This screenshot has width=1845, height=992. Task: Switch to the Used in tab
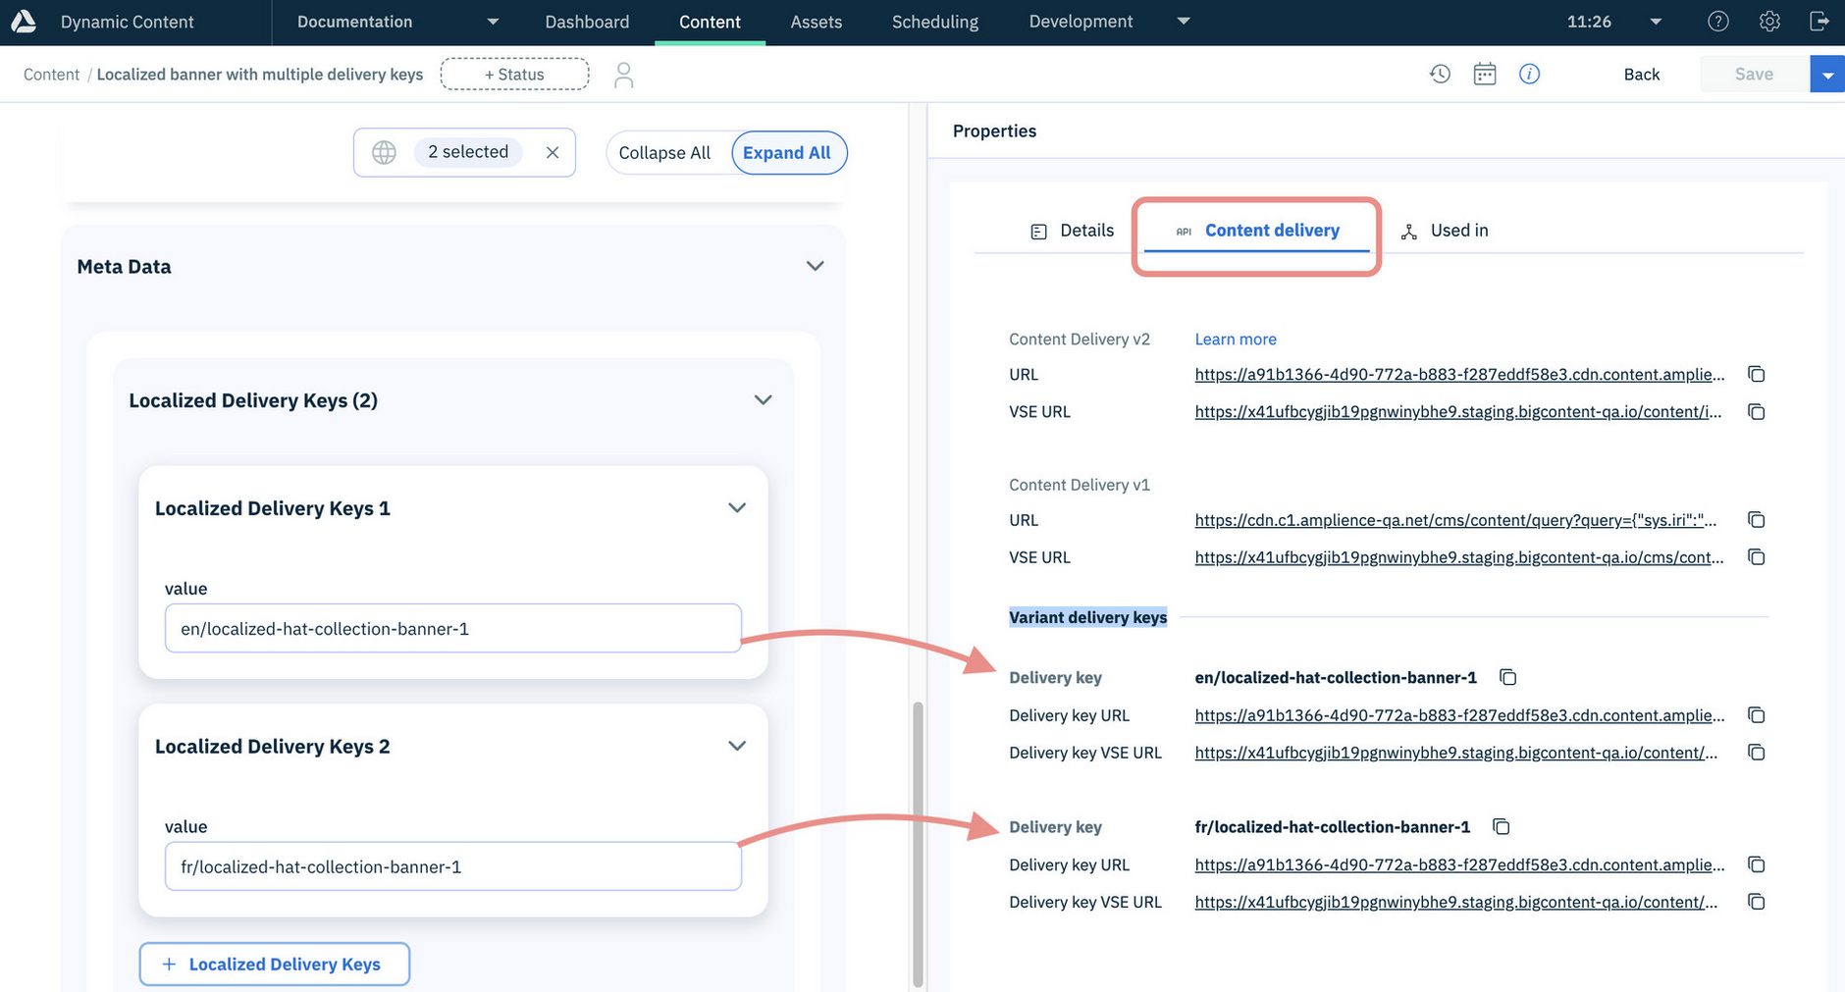(1444, 231)
